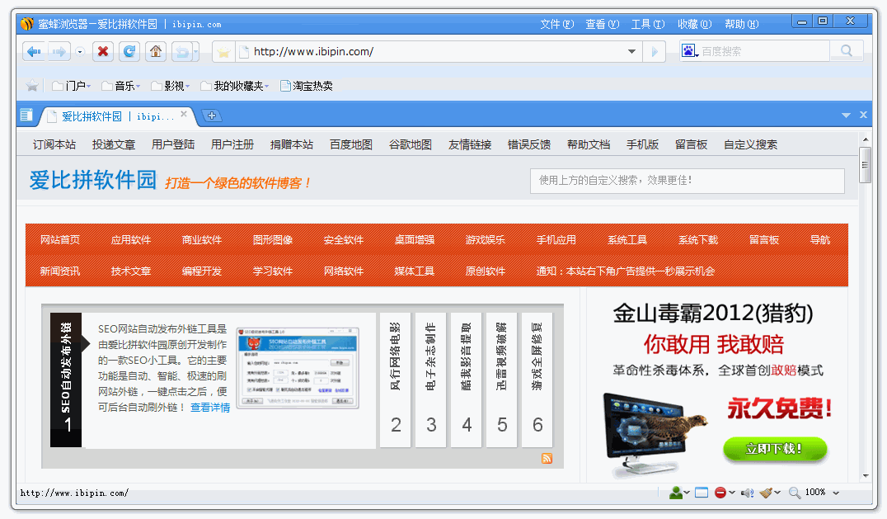
Task: Click the bee browser logo in title bar
Action: (x=27, y=24)
